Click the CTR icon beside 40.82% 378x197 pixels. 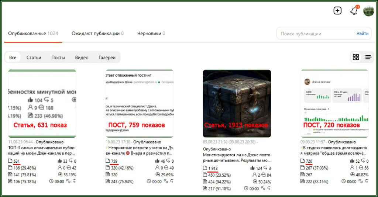[x=352, y=174]
